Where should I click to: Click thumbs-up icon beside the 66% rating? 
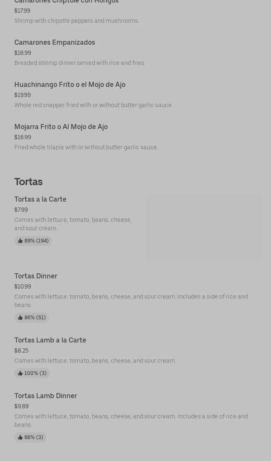tap(20, 437)
